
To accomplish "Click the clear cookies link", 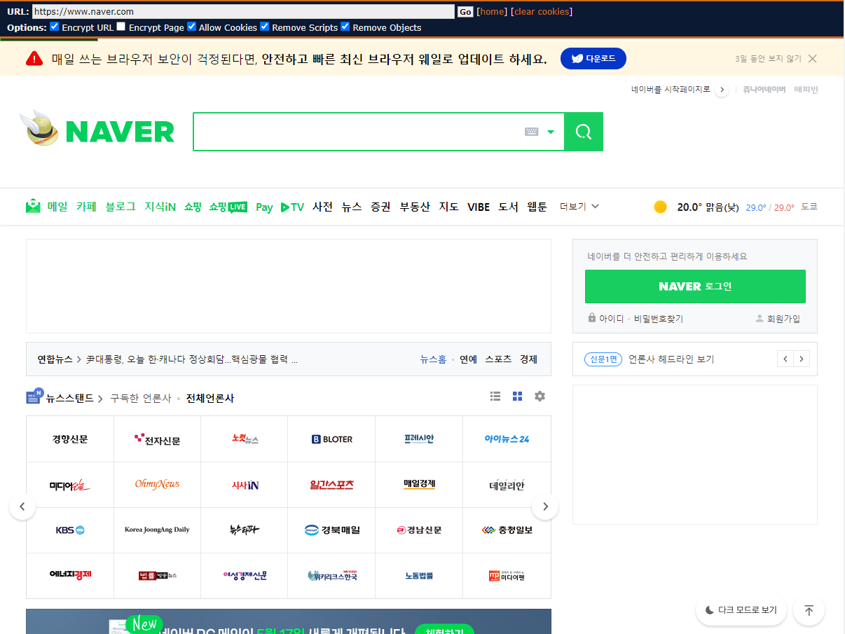I will pos(543,11).
